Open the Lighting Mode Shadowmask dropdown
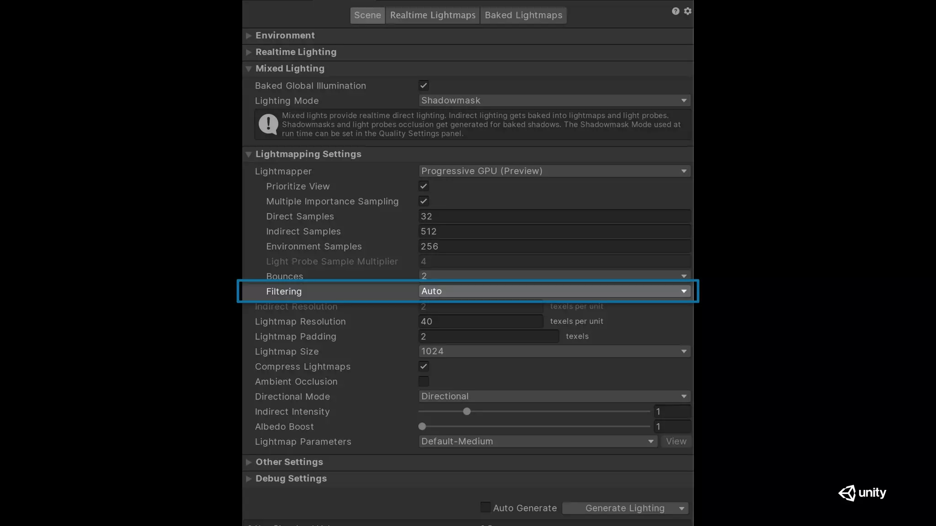The image size is (936, 526). pos(554,100)
